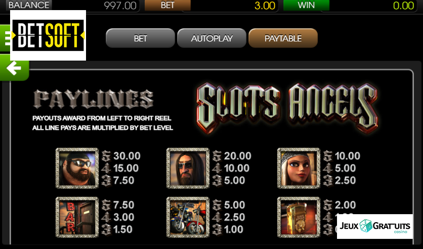Click the BALANCE label in top bar

[29, 5]
